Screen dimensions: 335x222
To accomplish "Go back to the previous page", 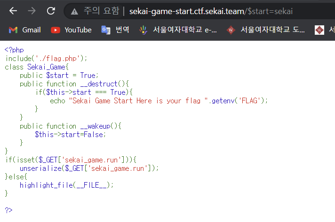I will (x=13, y=11).
